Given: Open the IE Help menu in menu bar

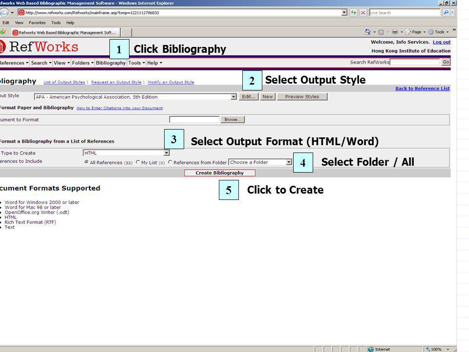Looking at the screenshot, I should (x=70, y=23).
